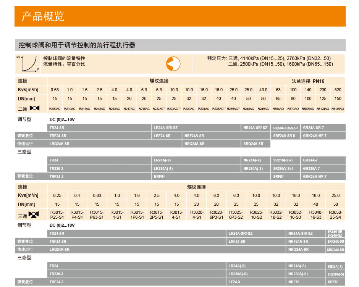Click the section title 控制球阀和用于调节控制的角行程执行器
This screenshot has height=287, width=359.
[x=77, y=45]
